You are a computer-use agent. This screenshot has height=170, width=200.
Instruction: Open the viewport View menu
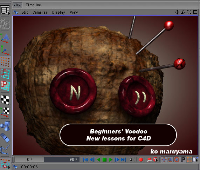[74, 12]
